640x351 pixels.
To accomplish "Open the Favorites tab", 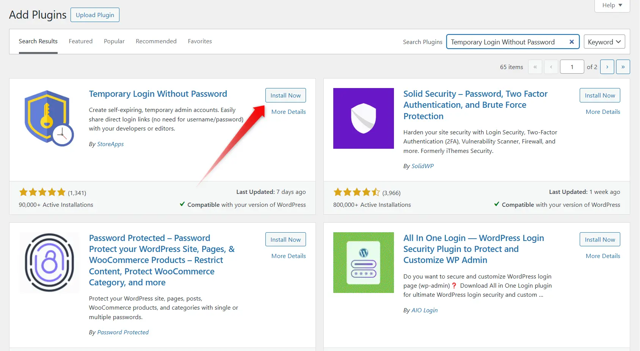I will coord(200,41).
